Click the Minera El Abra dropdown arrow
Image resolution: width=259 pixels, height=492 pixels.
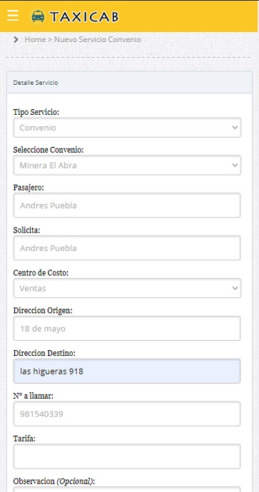pyautogui.click(x=235, y=165)
